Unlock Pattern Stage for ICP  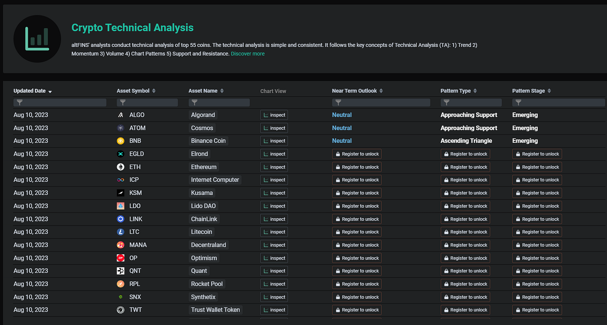(537, 180)
